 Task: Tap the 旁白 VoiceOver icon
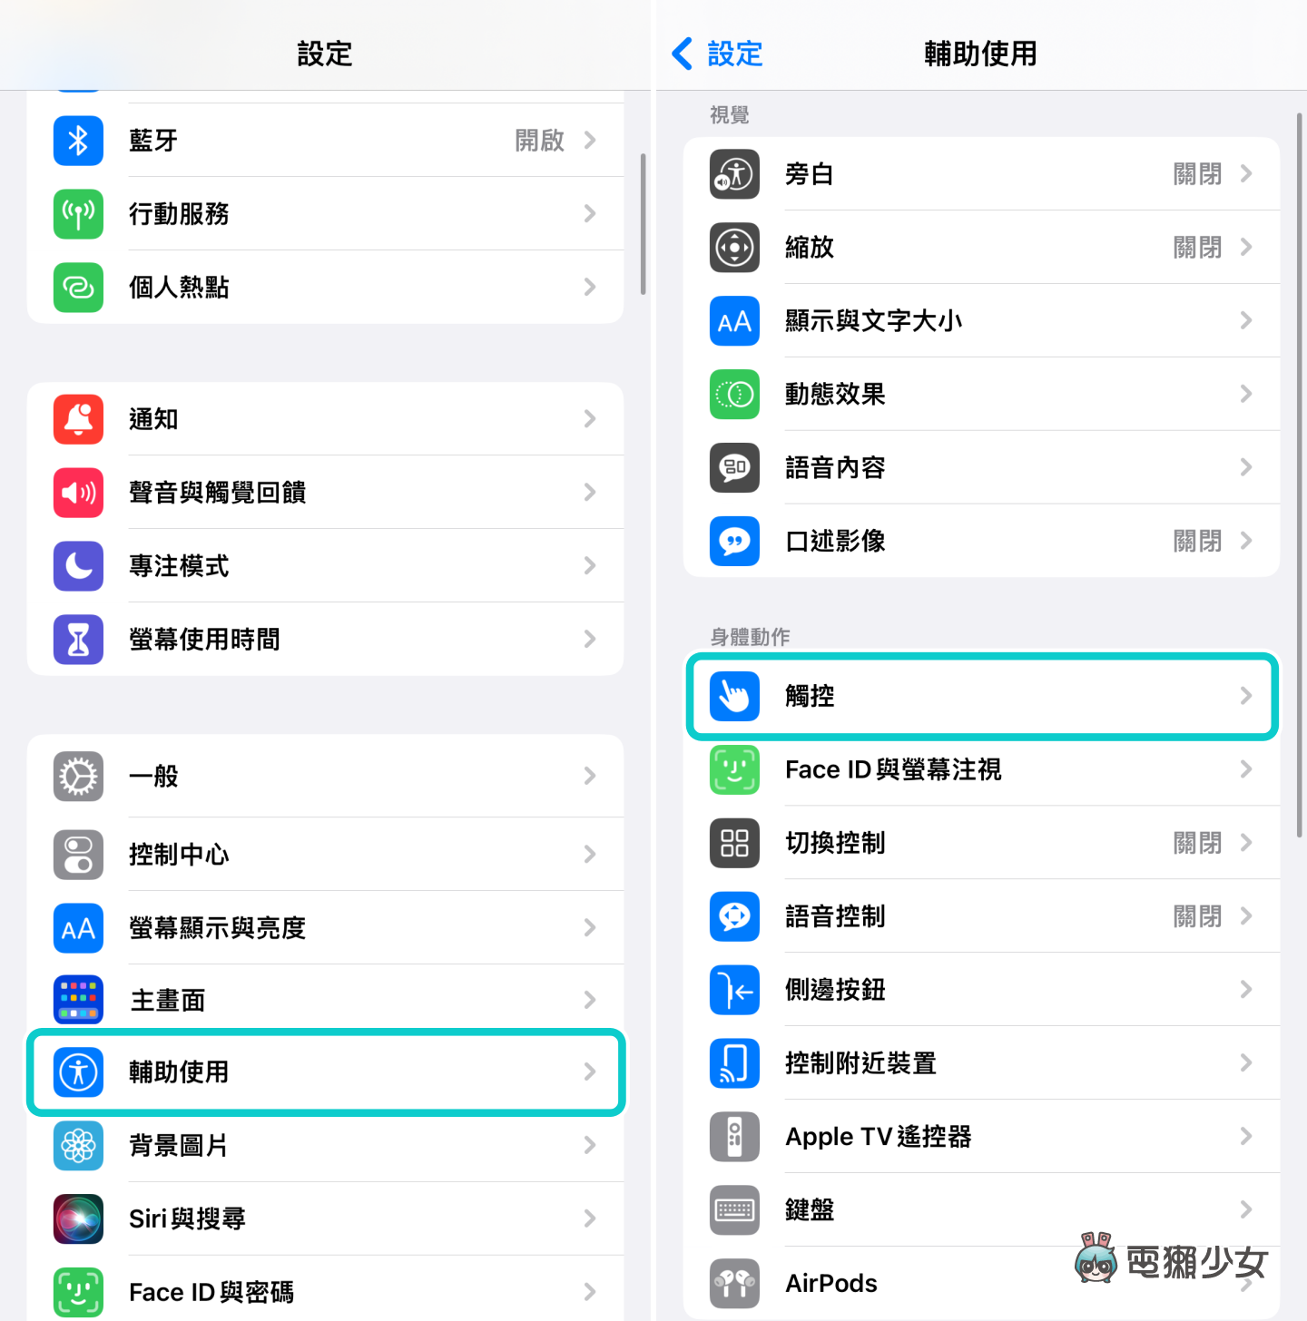(x=734, y=174)
